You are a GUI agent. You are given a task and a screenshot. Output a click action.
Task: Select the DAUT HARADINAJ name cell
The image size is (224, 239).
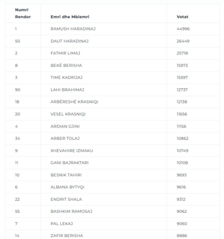pyautogui.click(x=69, y=41)
